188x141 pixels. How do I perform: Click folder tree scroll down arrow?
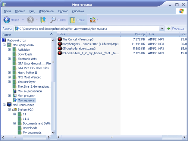[53, 133]
